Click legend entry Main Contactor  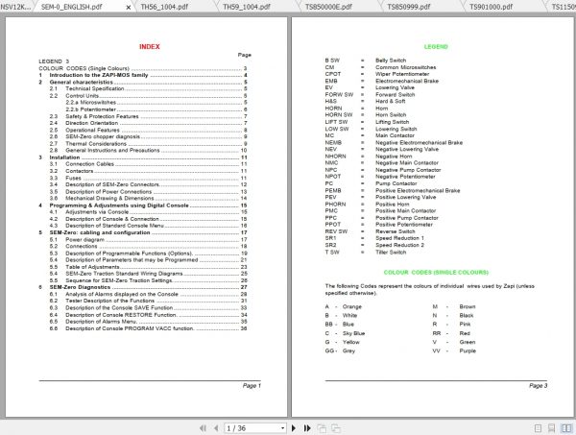pyautogui.click(x=395, y=135)
